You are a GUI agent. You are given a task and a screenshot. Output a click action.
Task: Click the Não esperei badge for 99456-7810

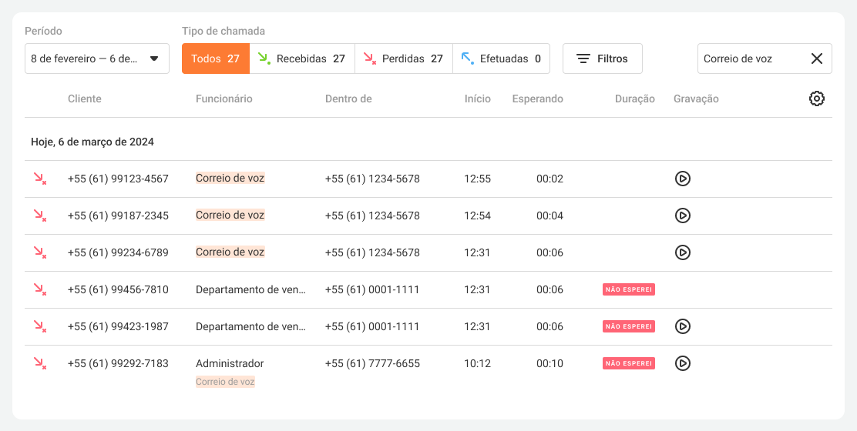point(628,289)
